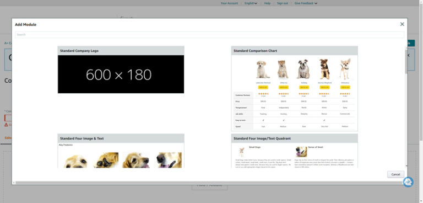
Task: Click the Temperament row label
Action: (x=241, y=108)
